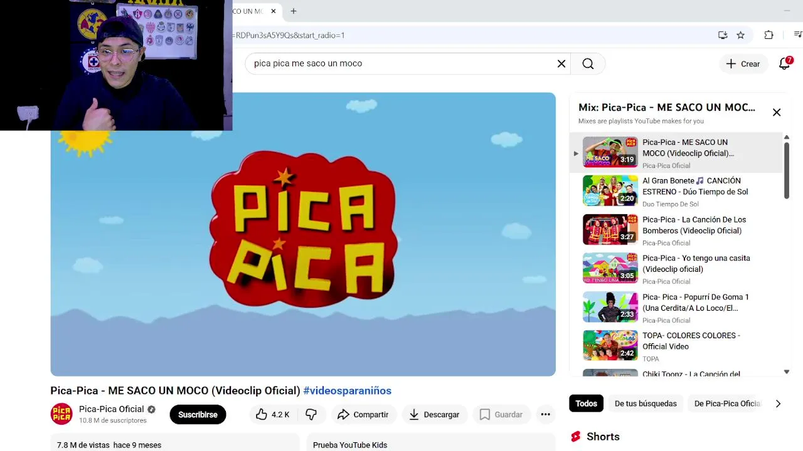The width and height of the screenshot is (803, 451).
Task: Click the install app icon in address bar
Action: 723,35
